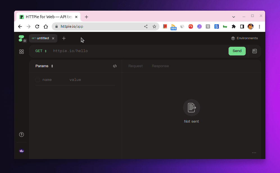The image size is (280, 173).
Task: Share this page from address bar
Action: pos(146,27)
